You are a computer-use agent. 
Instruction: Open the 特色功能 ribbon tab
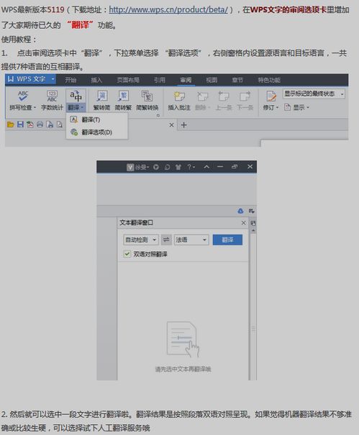[x=269, y=80]
